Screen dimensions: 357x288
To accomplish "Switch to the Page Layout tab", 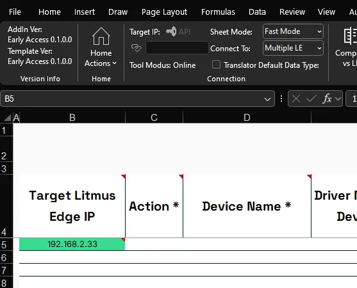I will point(164,12).
